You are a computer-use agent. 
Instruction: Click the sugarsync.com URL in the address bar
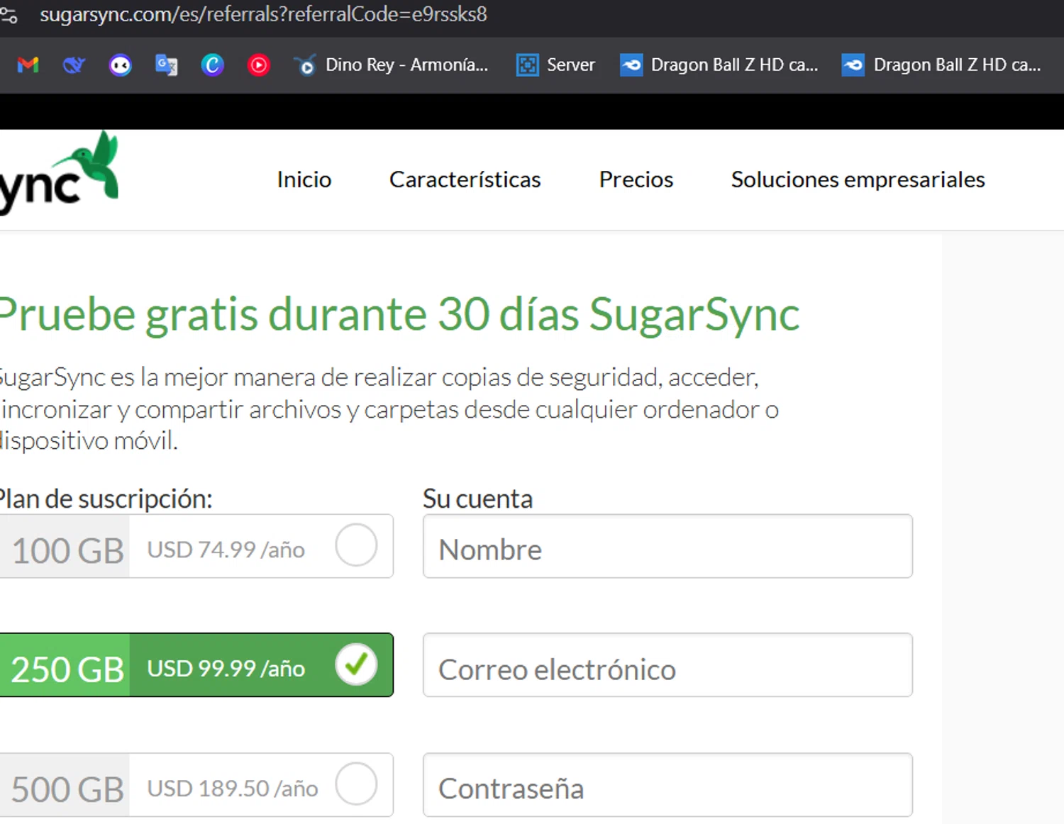pos(263,14)
